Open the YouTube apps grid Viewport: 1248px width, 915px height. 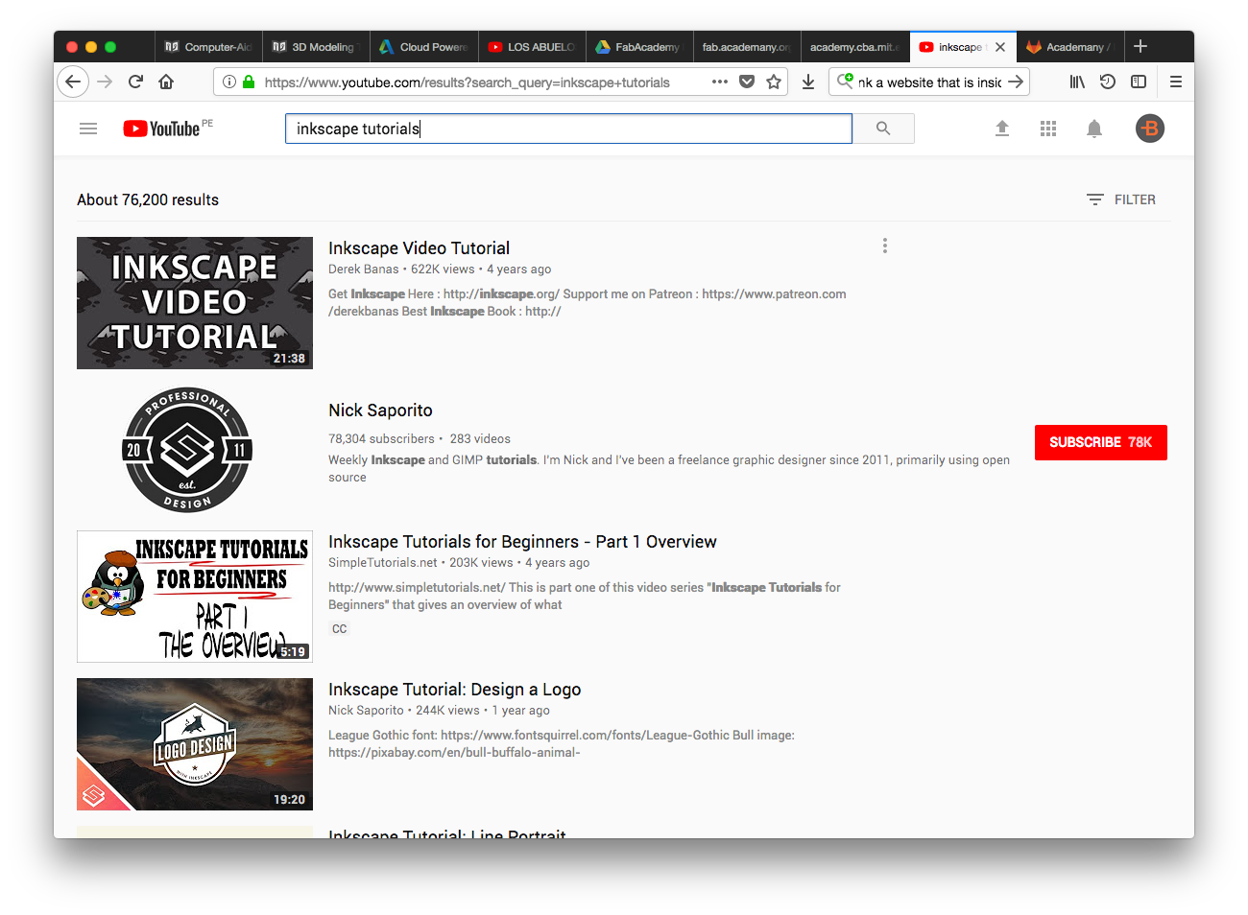coord(1048,129)
